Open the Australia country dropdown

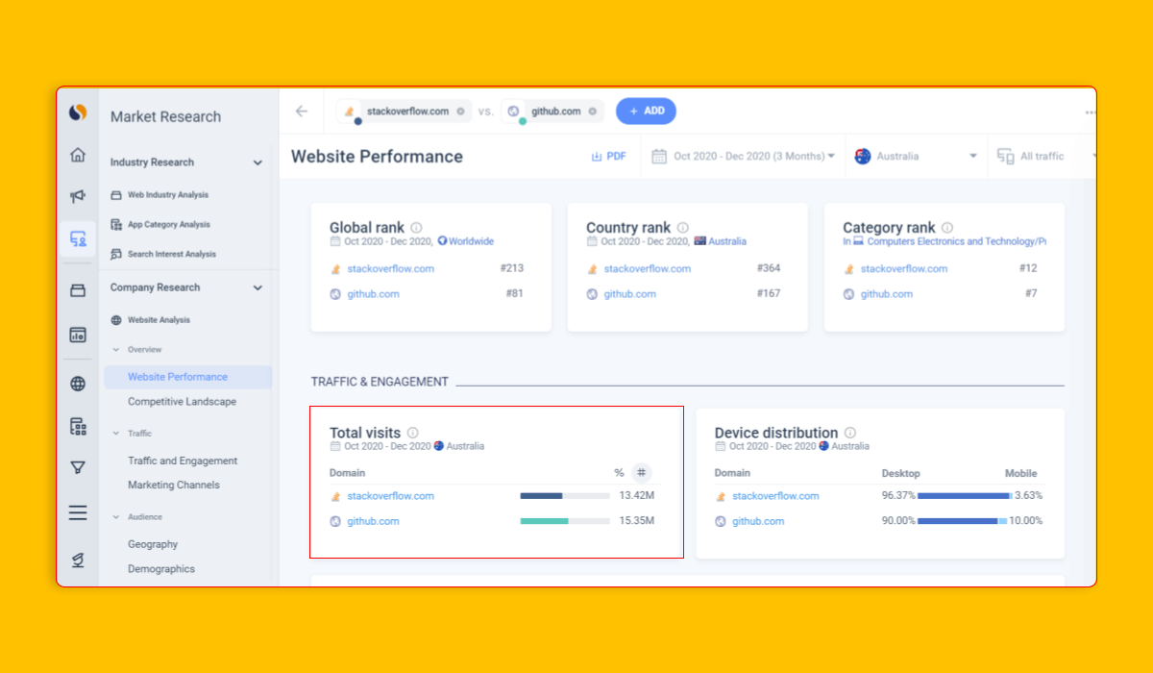click(916, 156)
